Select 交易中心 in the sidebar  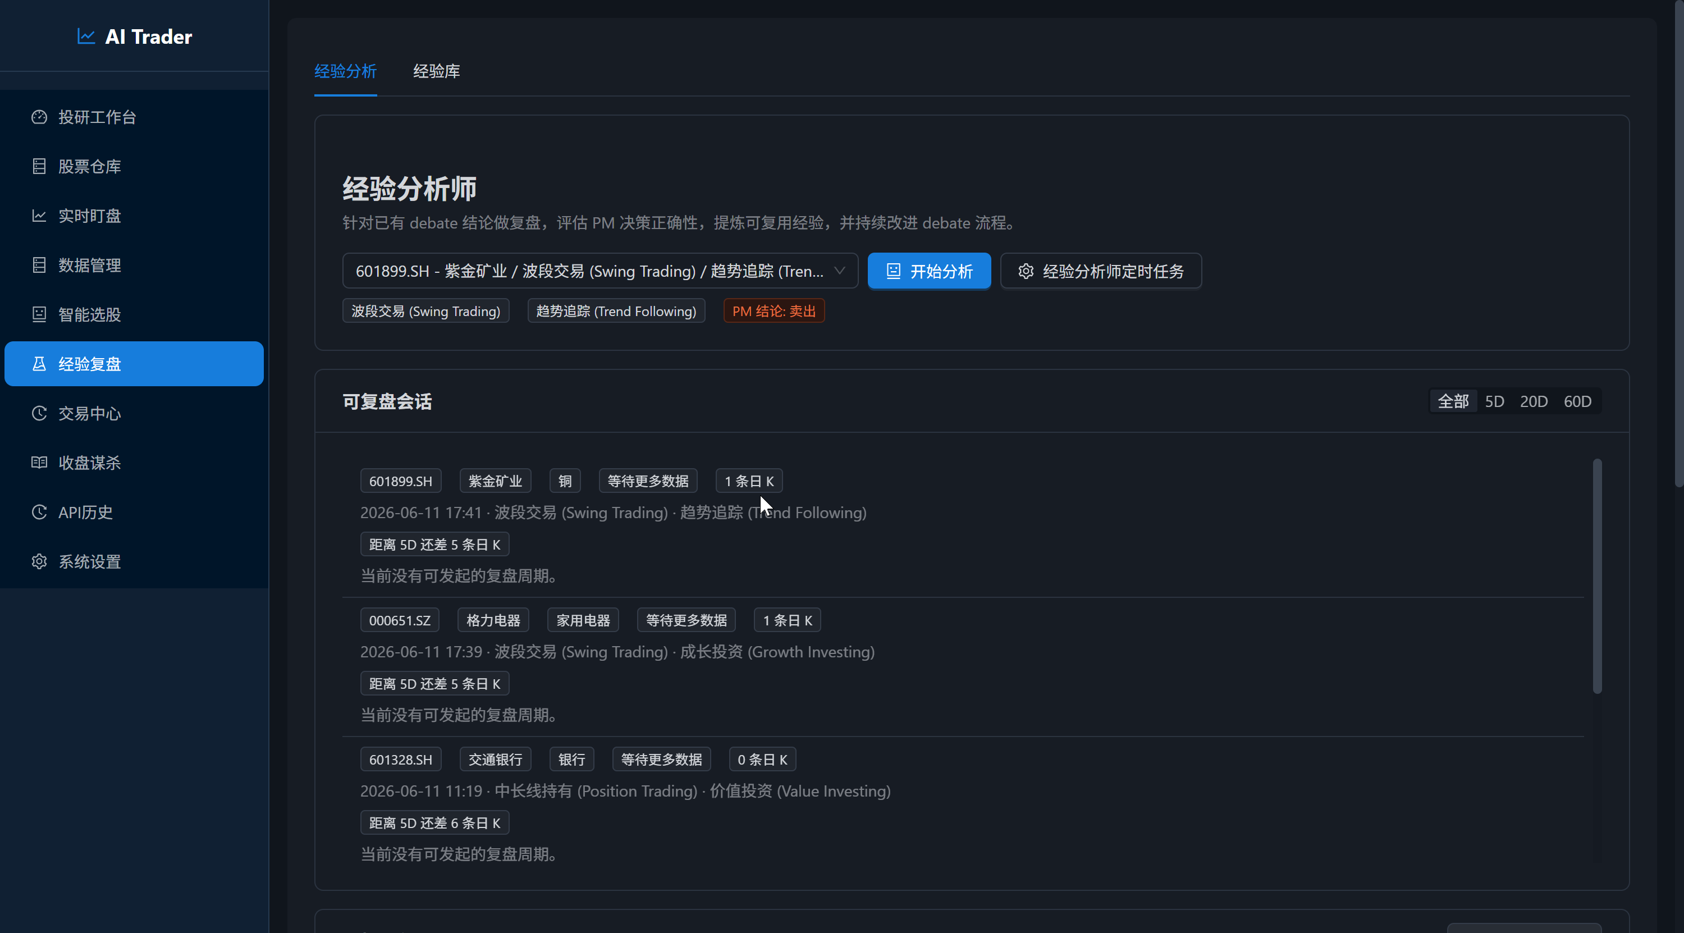click(134, 413)
